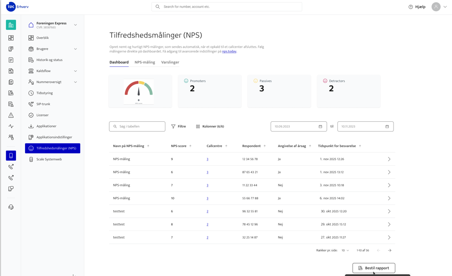Select Tilfredshedsmålinger (NPS) menu item
The image size is (452, 276).
tap(53, 148)
